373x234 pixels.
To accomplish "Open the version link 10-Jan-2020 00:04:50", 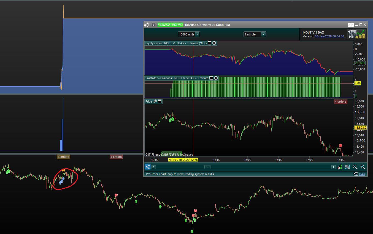I will point(329,36).
